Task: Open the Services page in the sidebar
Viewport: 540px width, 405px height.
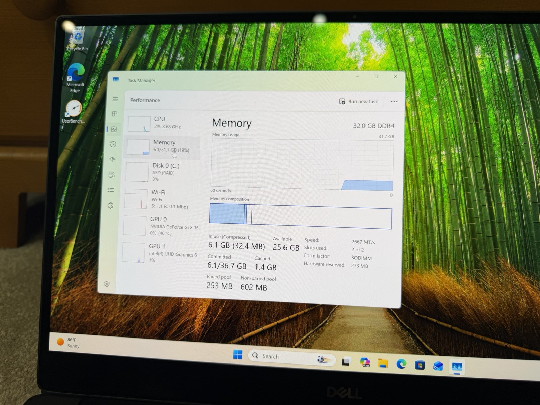Action: 110,205
